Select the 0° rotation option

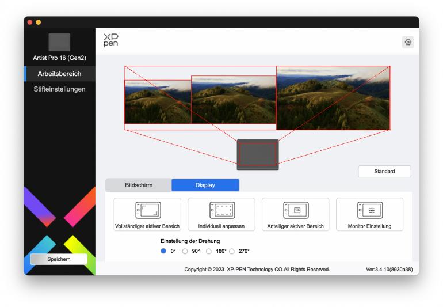[163, 251]
